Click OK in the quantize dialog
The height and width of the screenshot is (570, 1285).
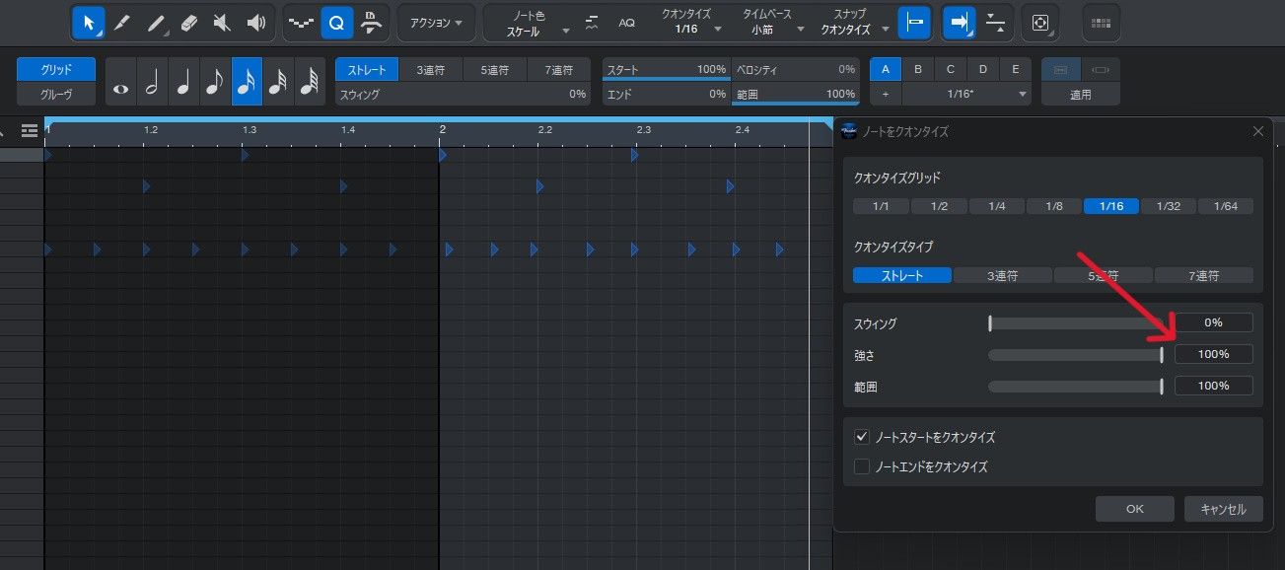(1134, 509)
